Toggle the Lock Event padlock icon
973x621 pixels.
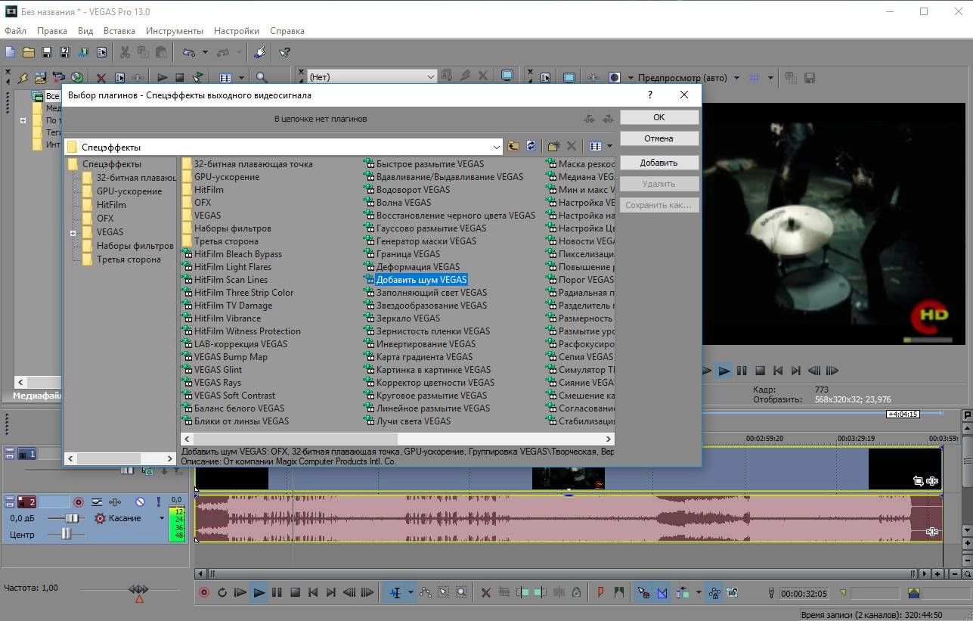click(x=576, y=592)
